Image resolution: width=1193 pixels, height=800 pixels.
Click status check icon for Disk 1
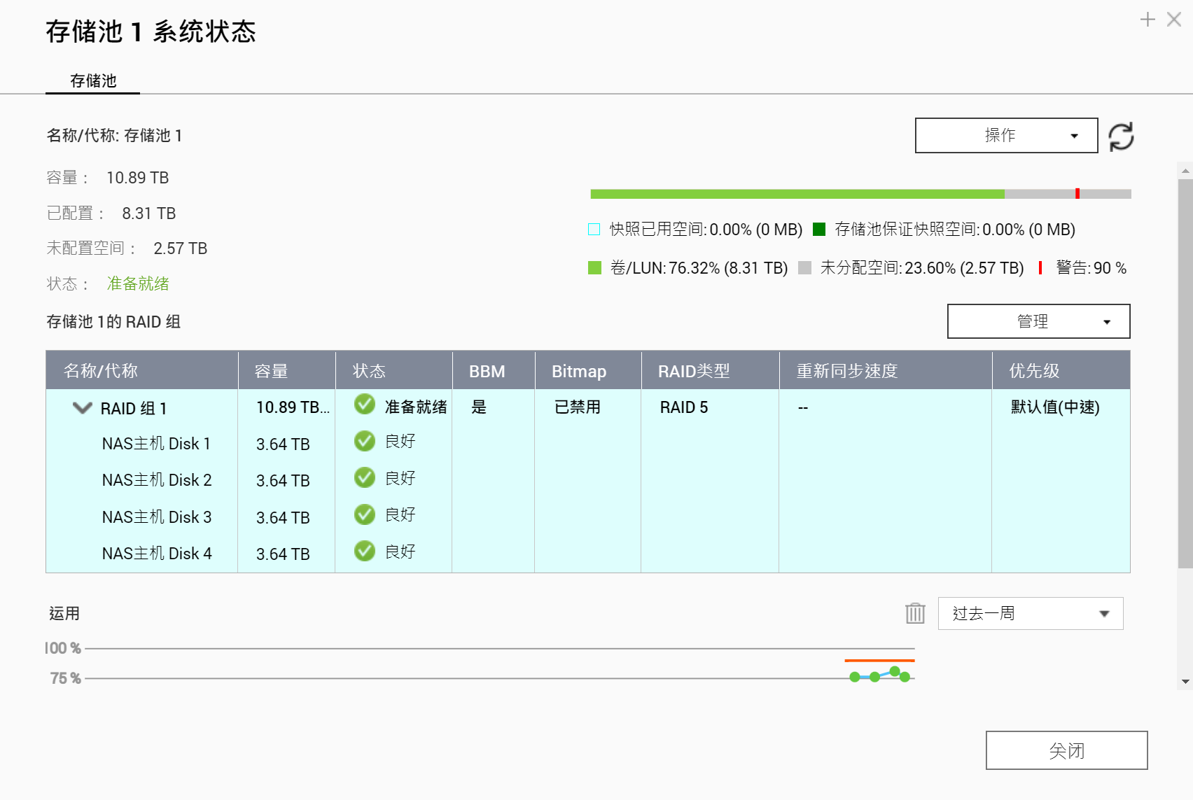[365, 441]
